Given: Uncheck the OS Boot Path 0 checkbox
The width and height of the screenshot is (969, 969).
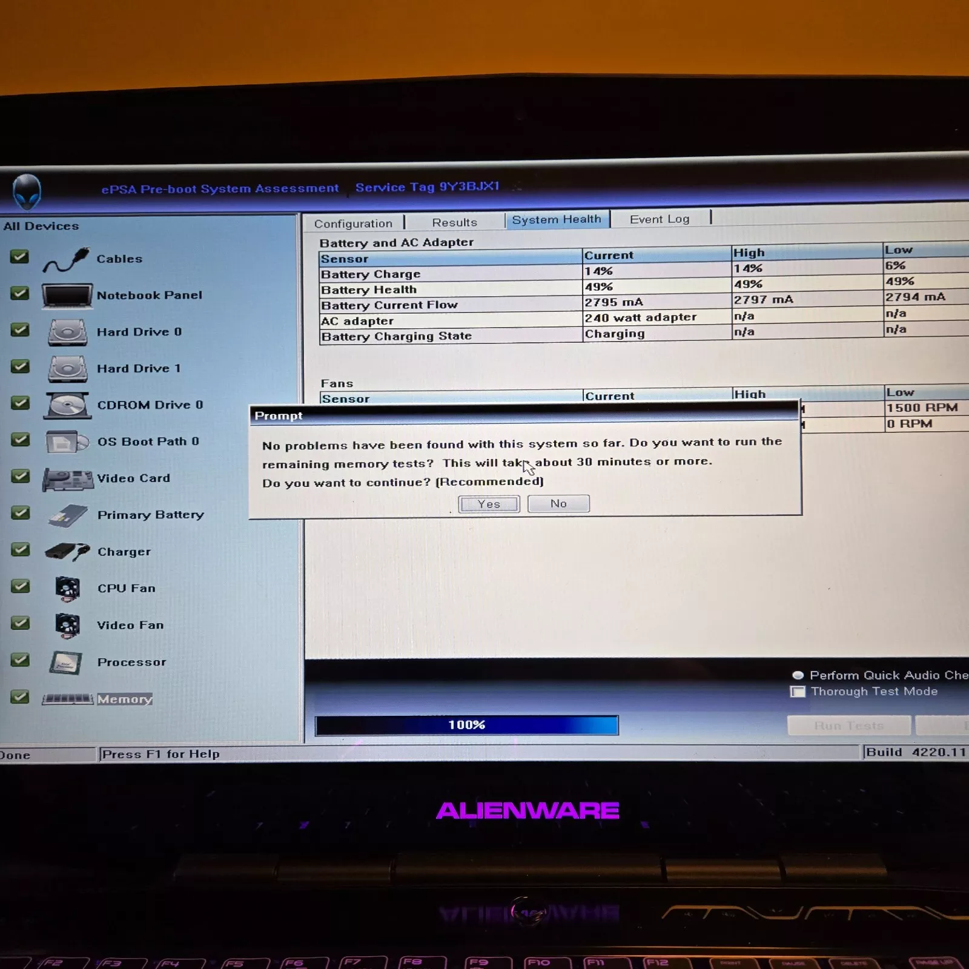Looking at the screenshot, I should [x=20, y=440].
